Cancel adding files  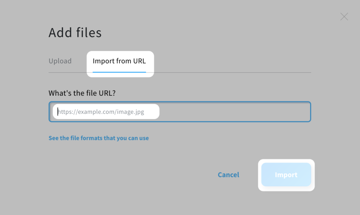pos(229,175)
